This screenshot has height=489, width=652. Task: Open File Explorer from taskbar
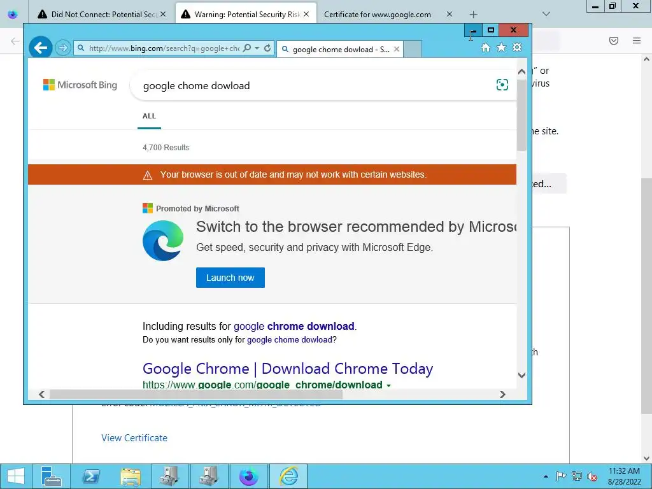(x=131, y=476)
